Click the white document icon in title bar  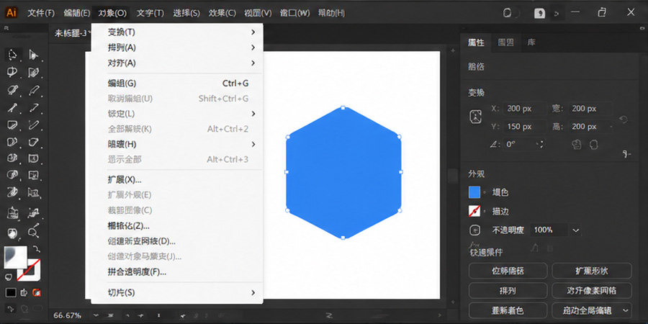click(539, 13)
